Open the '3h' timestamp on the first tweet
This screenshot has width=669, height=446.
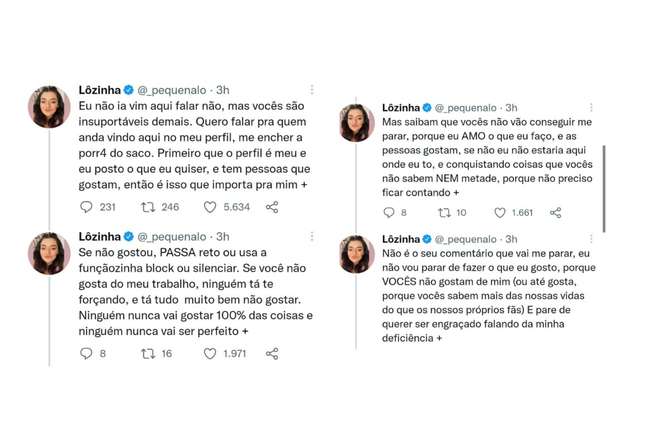(x=222, y=89)
